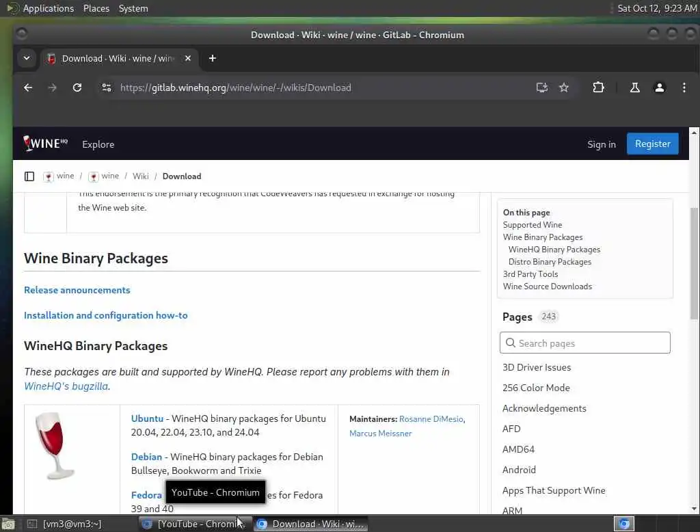Open the profile account icon
700x532 pixels.
(x=660, y=88)
